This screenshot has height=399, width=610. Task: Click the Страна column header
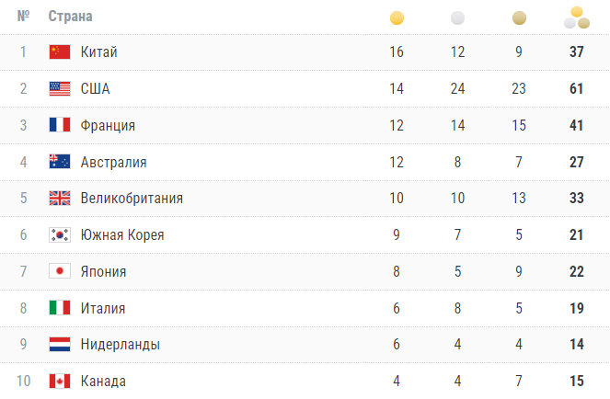[70, 17]
